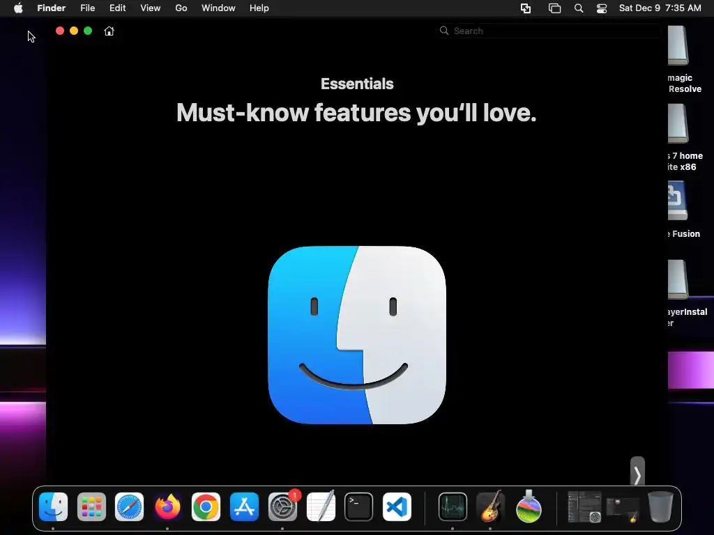Open the macOS Sonoma installer in the Dock
Screen dimensions: 714x535
point(529,507)
